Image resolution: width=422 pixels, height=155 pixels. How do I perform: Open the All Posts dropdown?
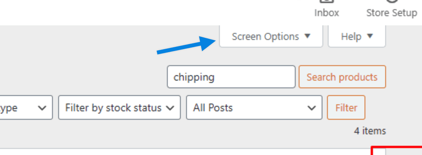tap(254, 108)
